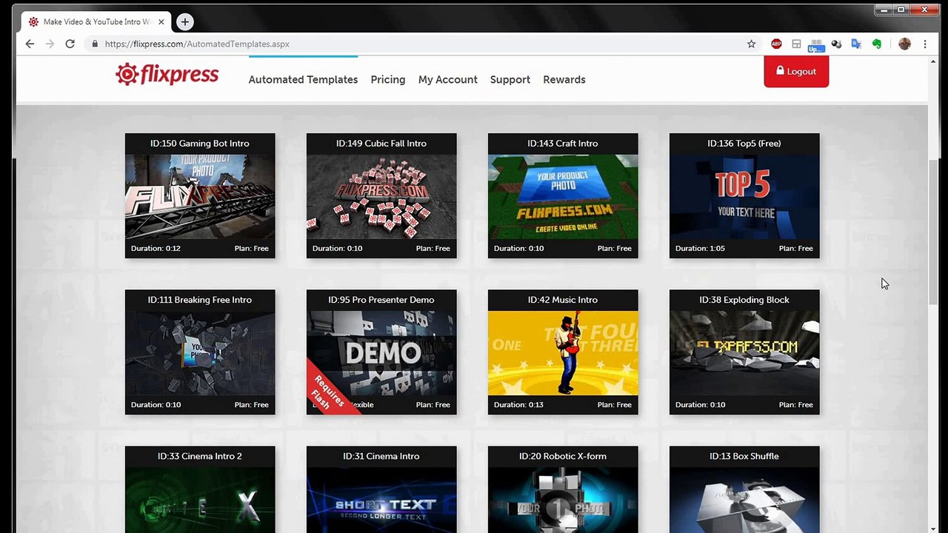The height and width of the screenshot is (533, 948).
Task: Open the Top5 (Free) template
Action: (x=744, y=196)
